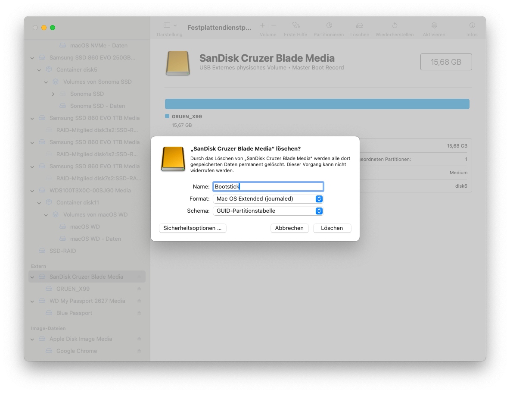Select the Google Chrome image volume
Screen dimensions: 510x393
pos(77,351)
